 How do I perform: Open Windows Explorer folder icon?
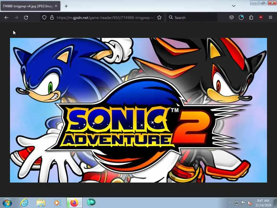pyautogui.click(x=41, y=203)
